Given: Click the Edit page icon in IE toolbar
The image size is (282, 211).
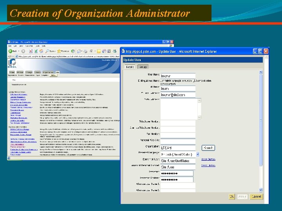Looking at the screenshot, I should [x=91, y=51].
